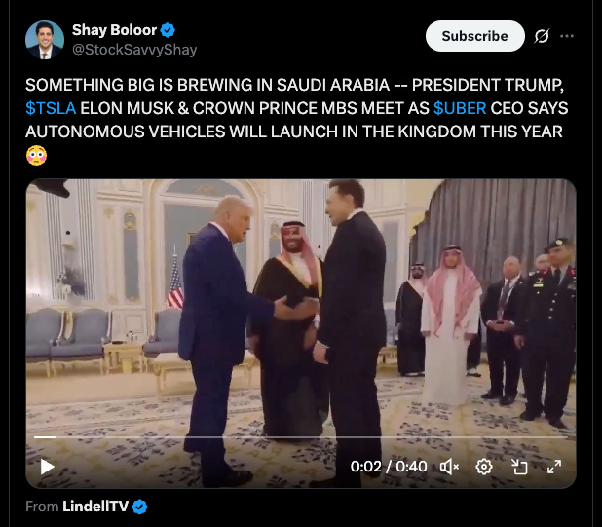Unmute the video sound
This screenshot has height=527, width=602.
click(449, 467)
